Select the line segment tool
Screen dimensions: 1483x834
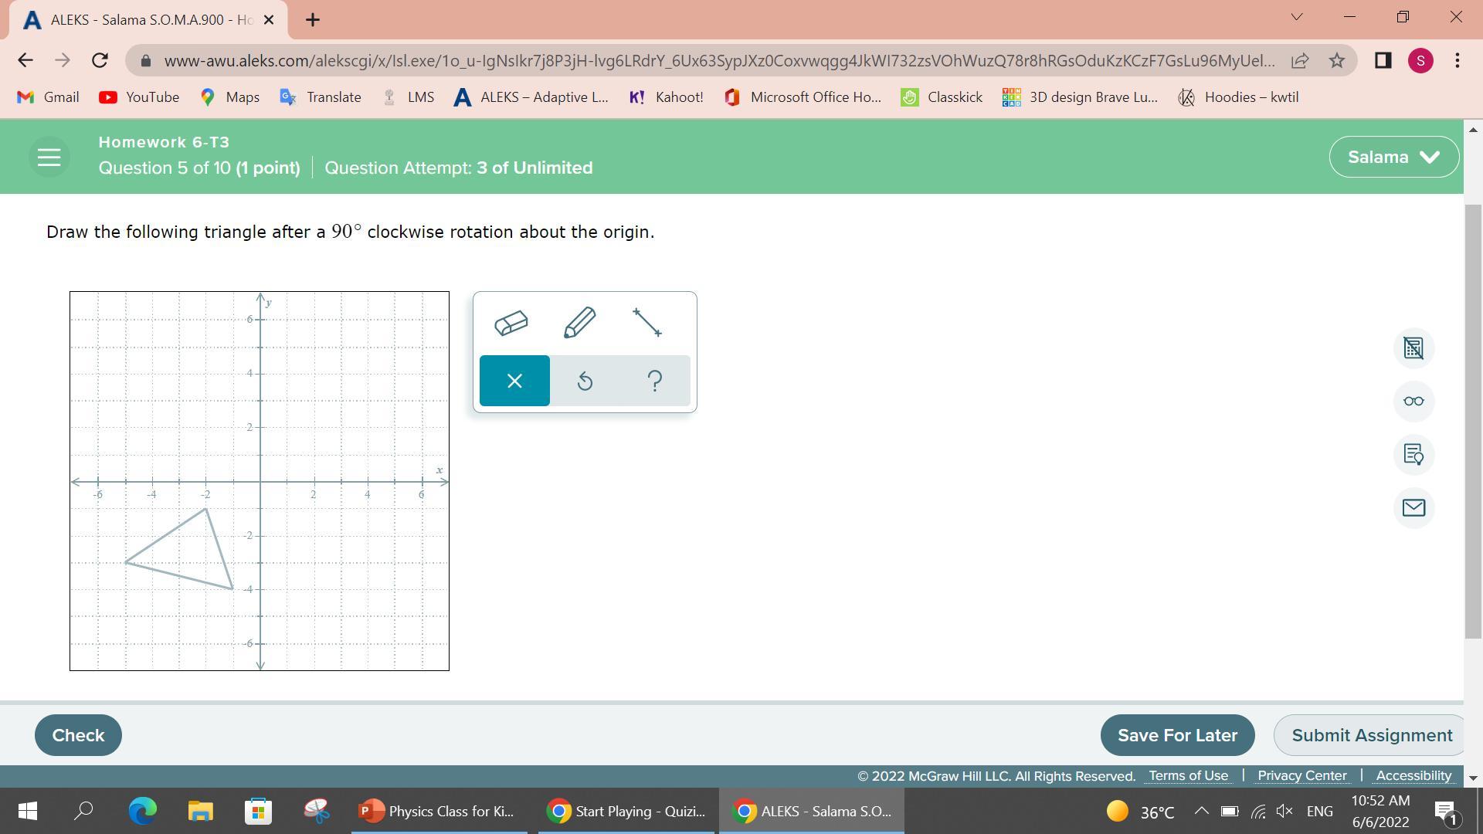coord(647,323)
